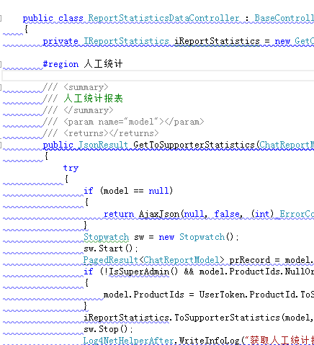The image size is (314, 345).
Task: Click the 'class' keyword in the declaration
Action: click(71, 18)
